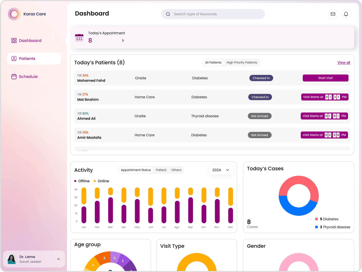Click the Dec yellow online bar
The image size is (362, 272).
tap(230, 196)
